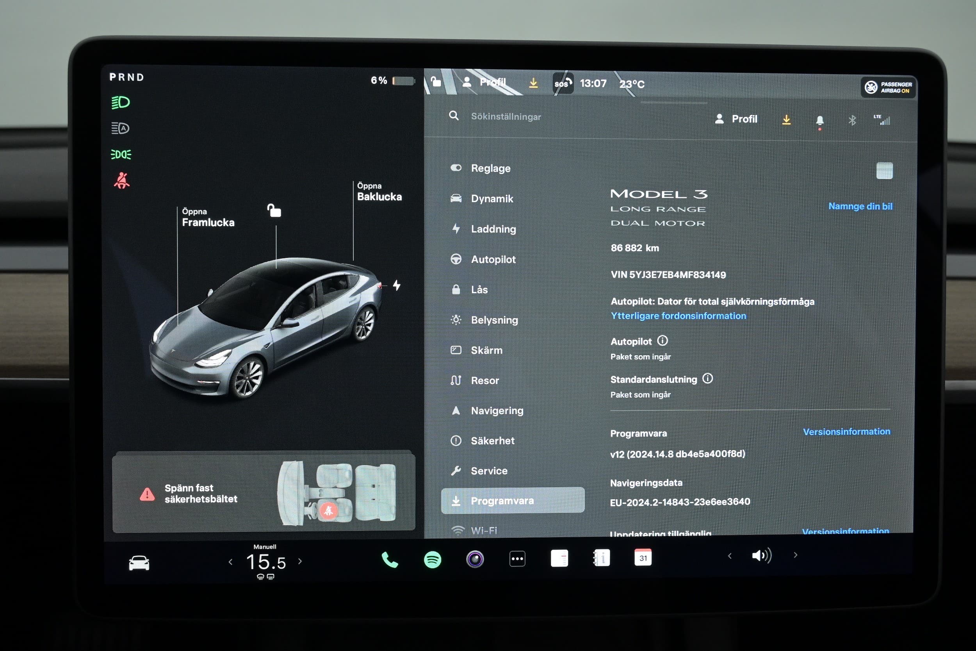Open the Säkerhet safety settings
Viewport: 976px width, 651px height.
point(483,441)
